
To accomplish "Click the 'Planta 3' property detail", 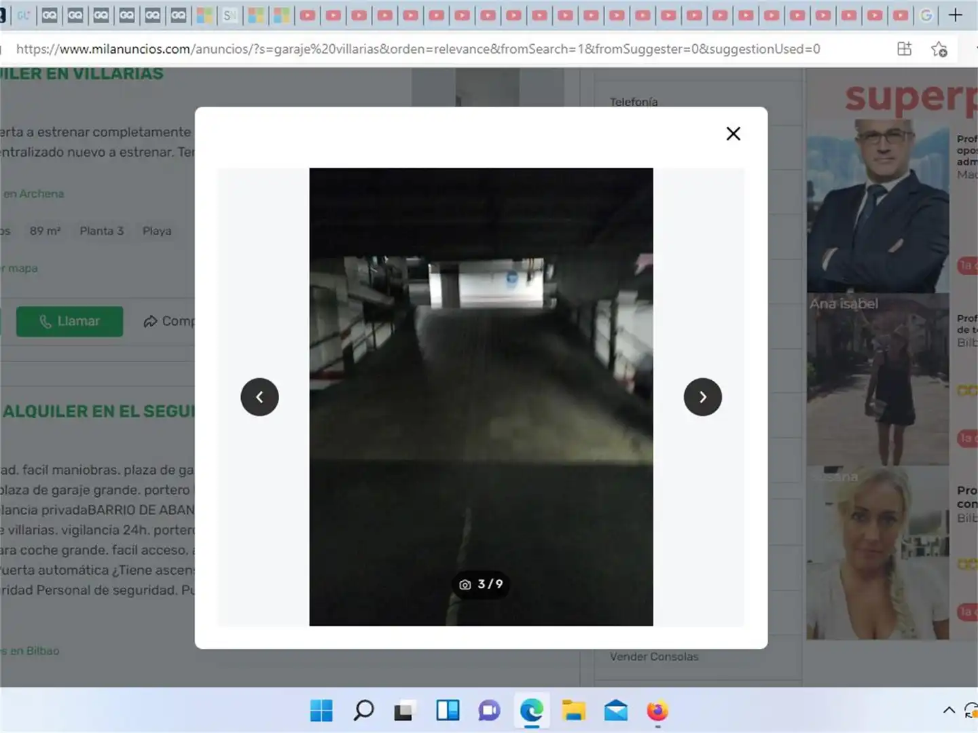I will coord(102,231).
